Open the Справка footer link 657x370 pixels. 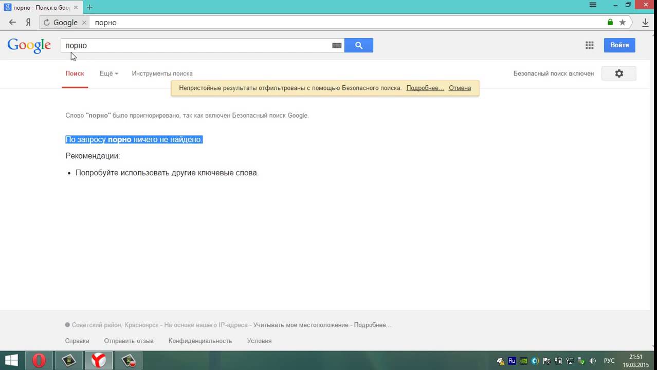point(77,341)
